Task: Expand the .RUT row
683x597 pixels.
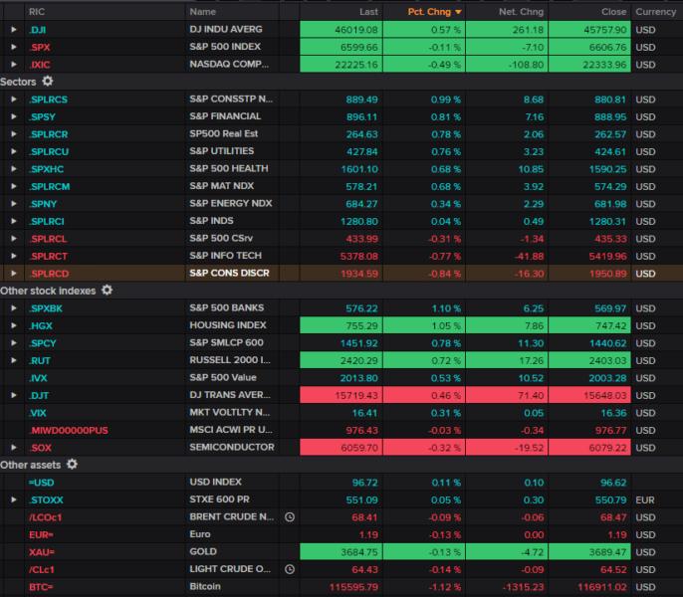Action: 14,360
